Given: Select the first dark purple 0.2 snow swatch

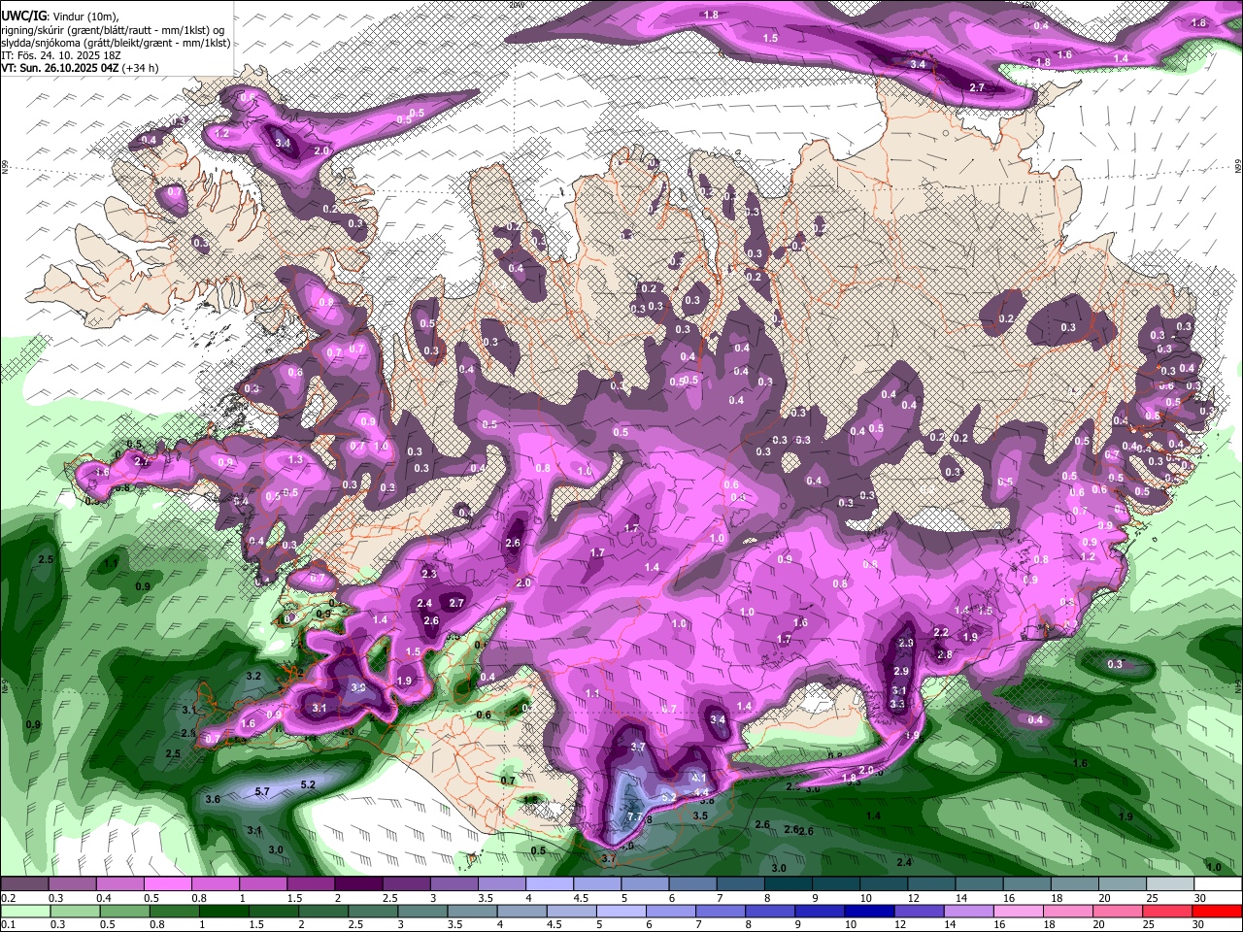Looking at the screenshot, I should click(24, 884).
